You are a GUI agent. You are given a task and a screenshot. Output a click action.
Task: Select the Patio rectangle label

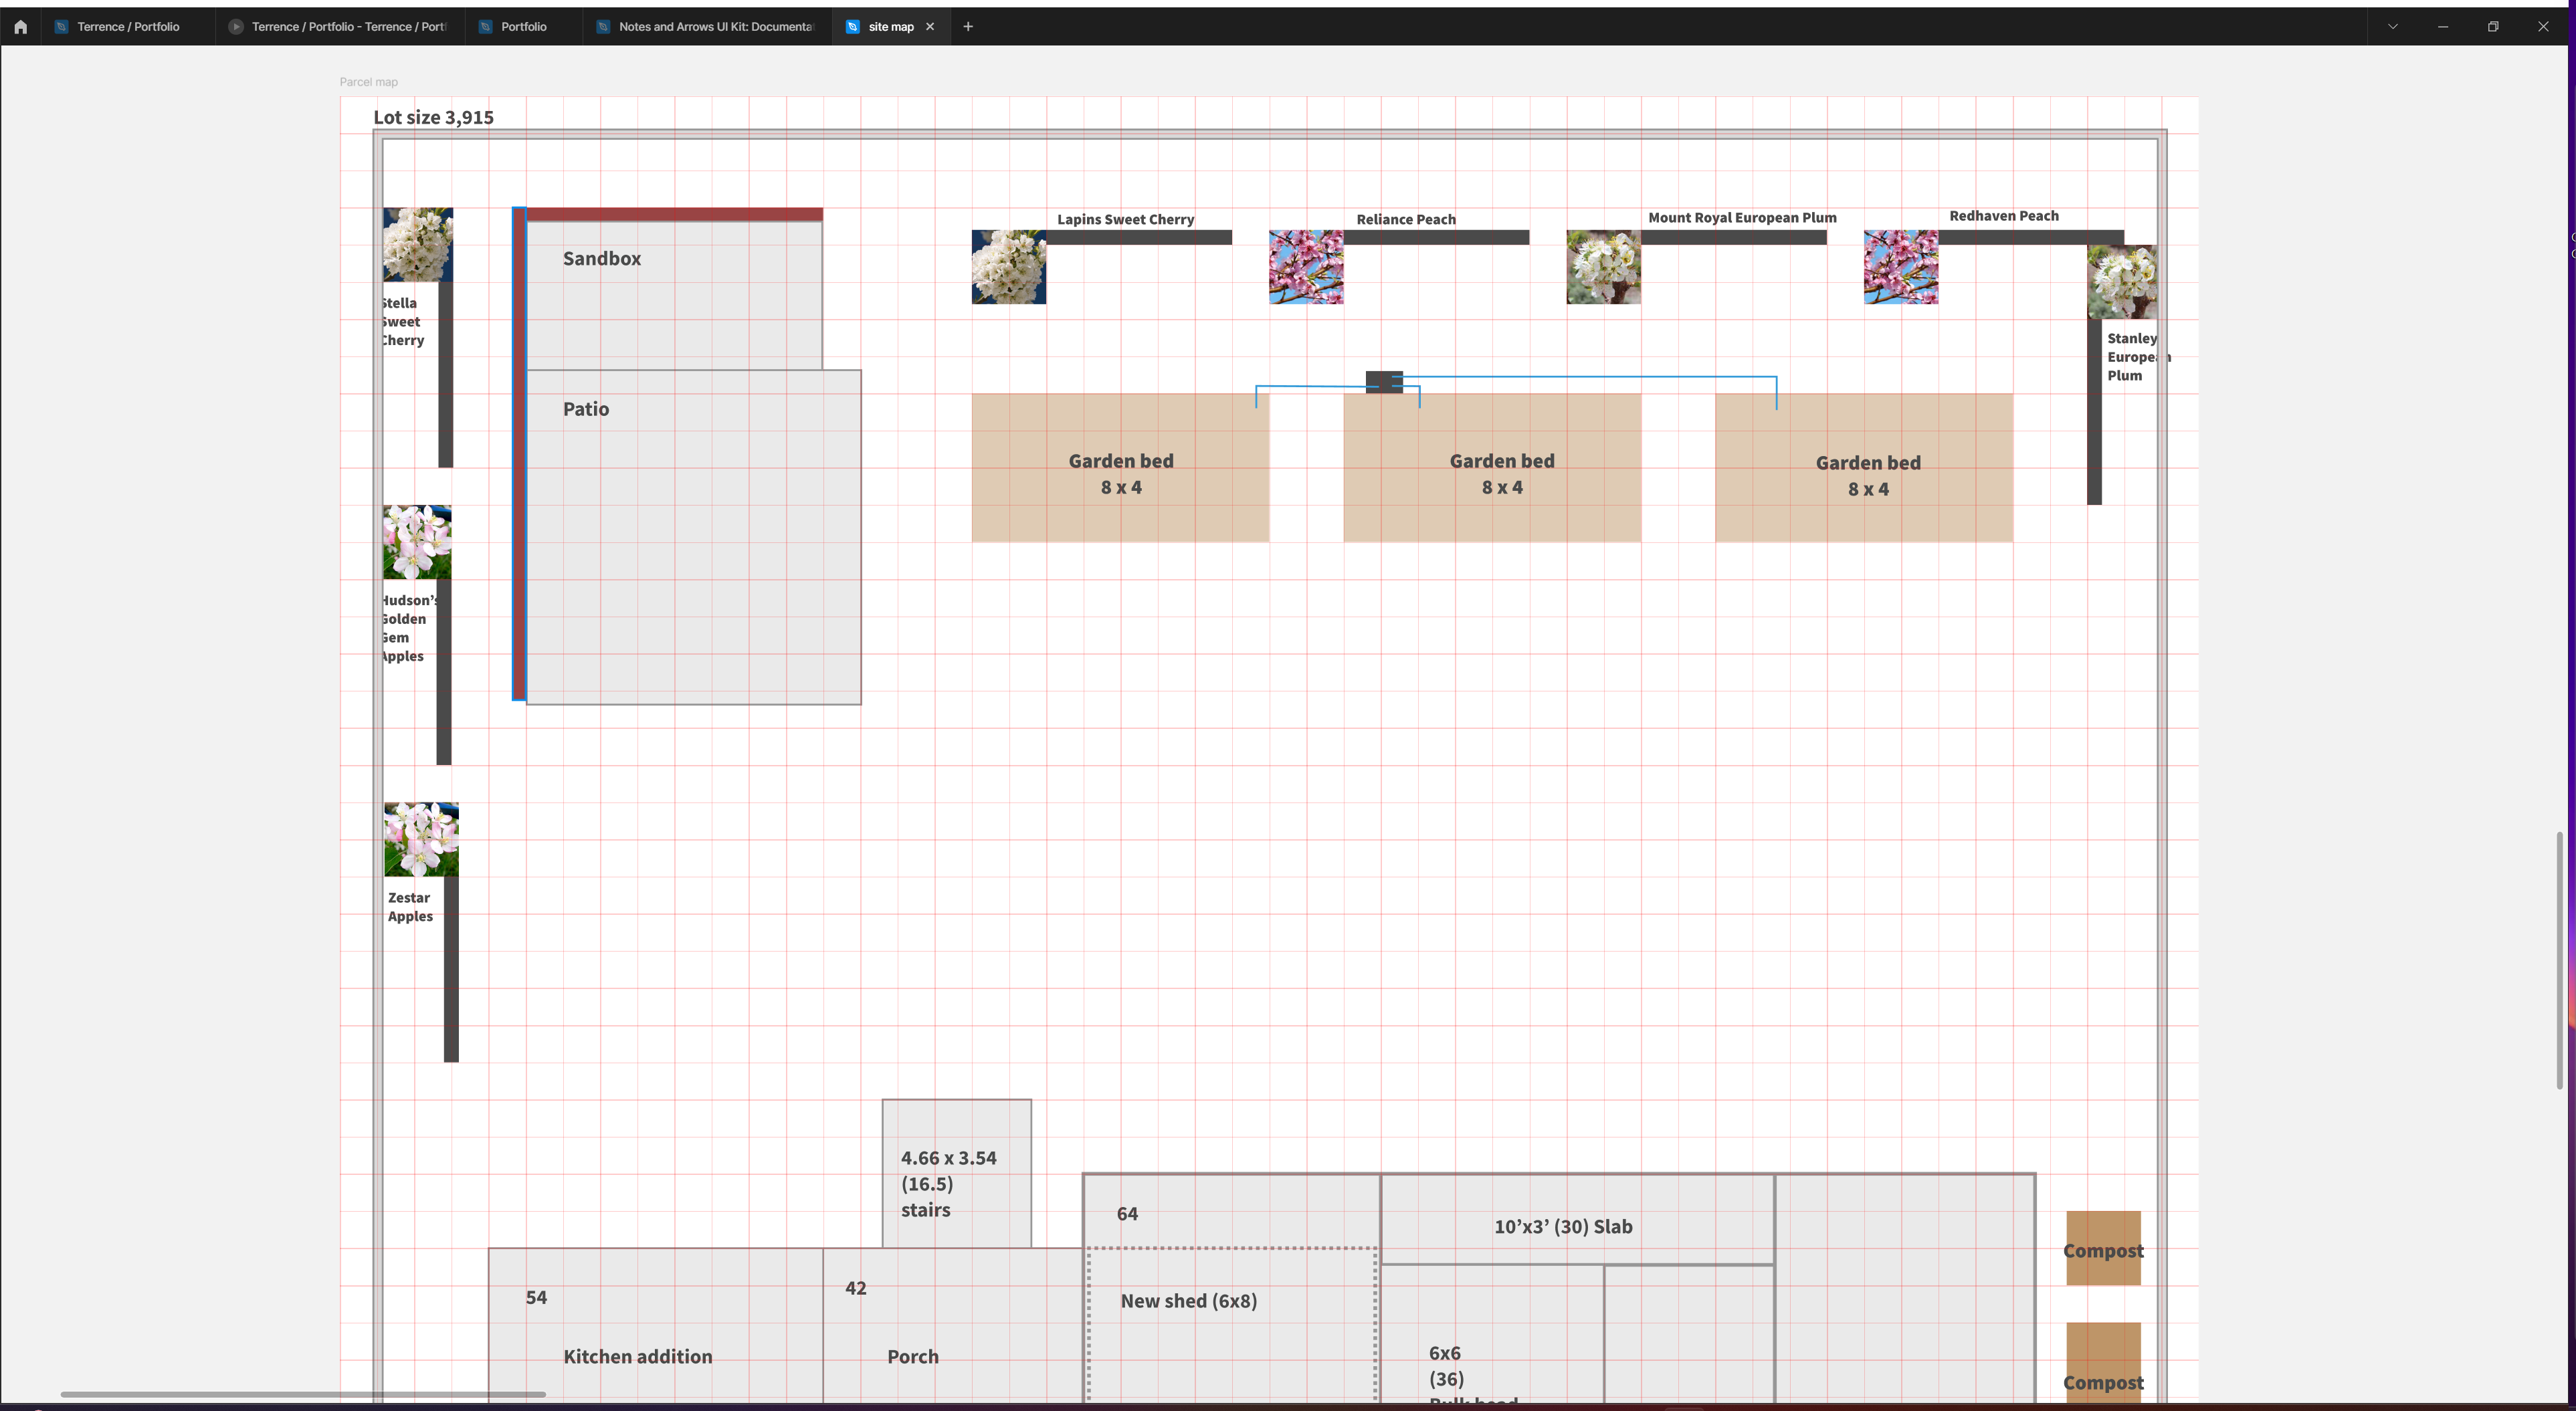click(x=586, y=409)
